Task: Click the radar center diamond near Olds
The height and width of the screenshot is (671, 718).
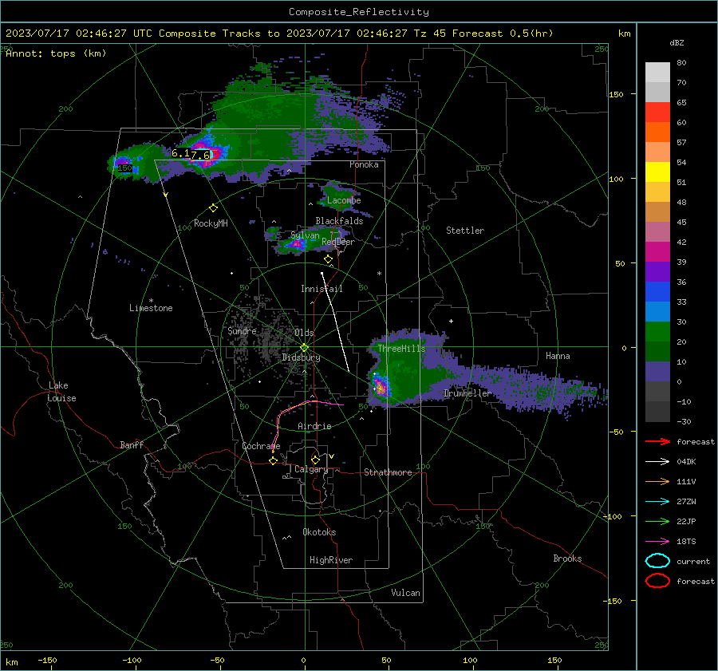Action: [x=305, y=347]
